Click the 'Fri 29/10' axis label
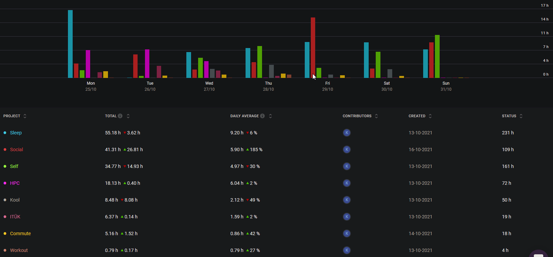The height and width of the screenshot is (257, 553). point(328,86)
